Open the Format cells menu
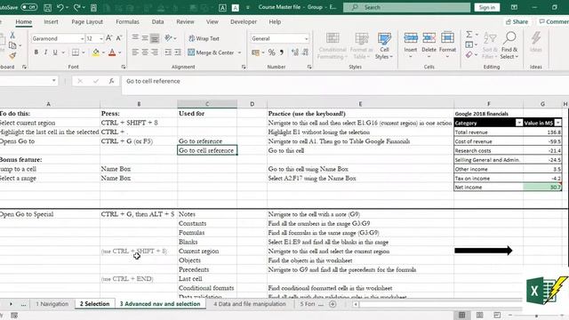The width and height of the screenshot is (569, 320). pyautogui.click(x=447, y=45)
